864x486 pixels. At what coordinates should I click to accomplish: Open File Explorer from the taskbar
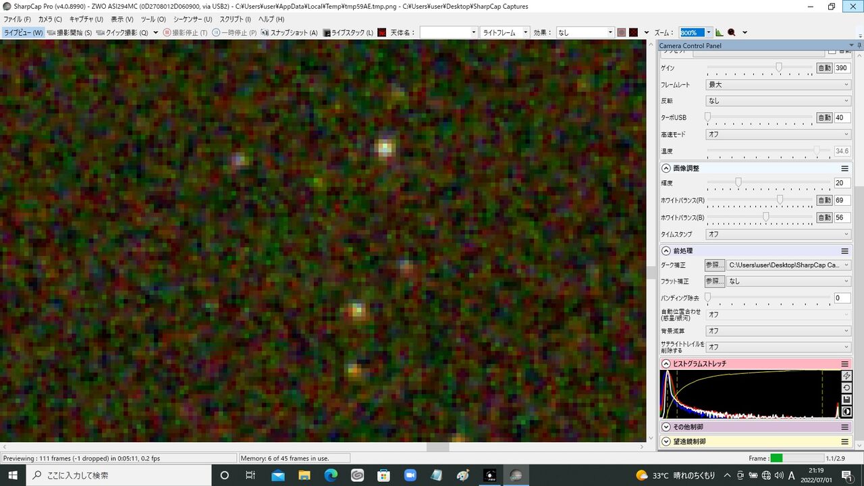[304, 475]
